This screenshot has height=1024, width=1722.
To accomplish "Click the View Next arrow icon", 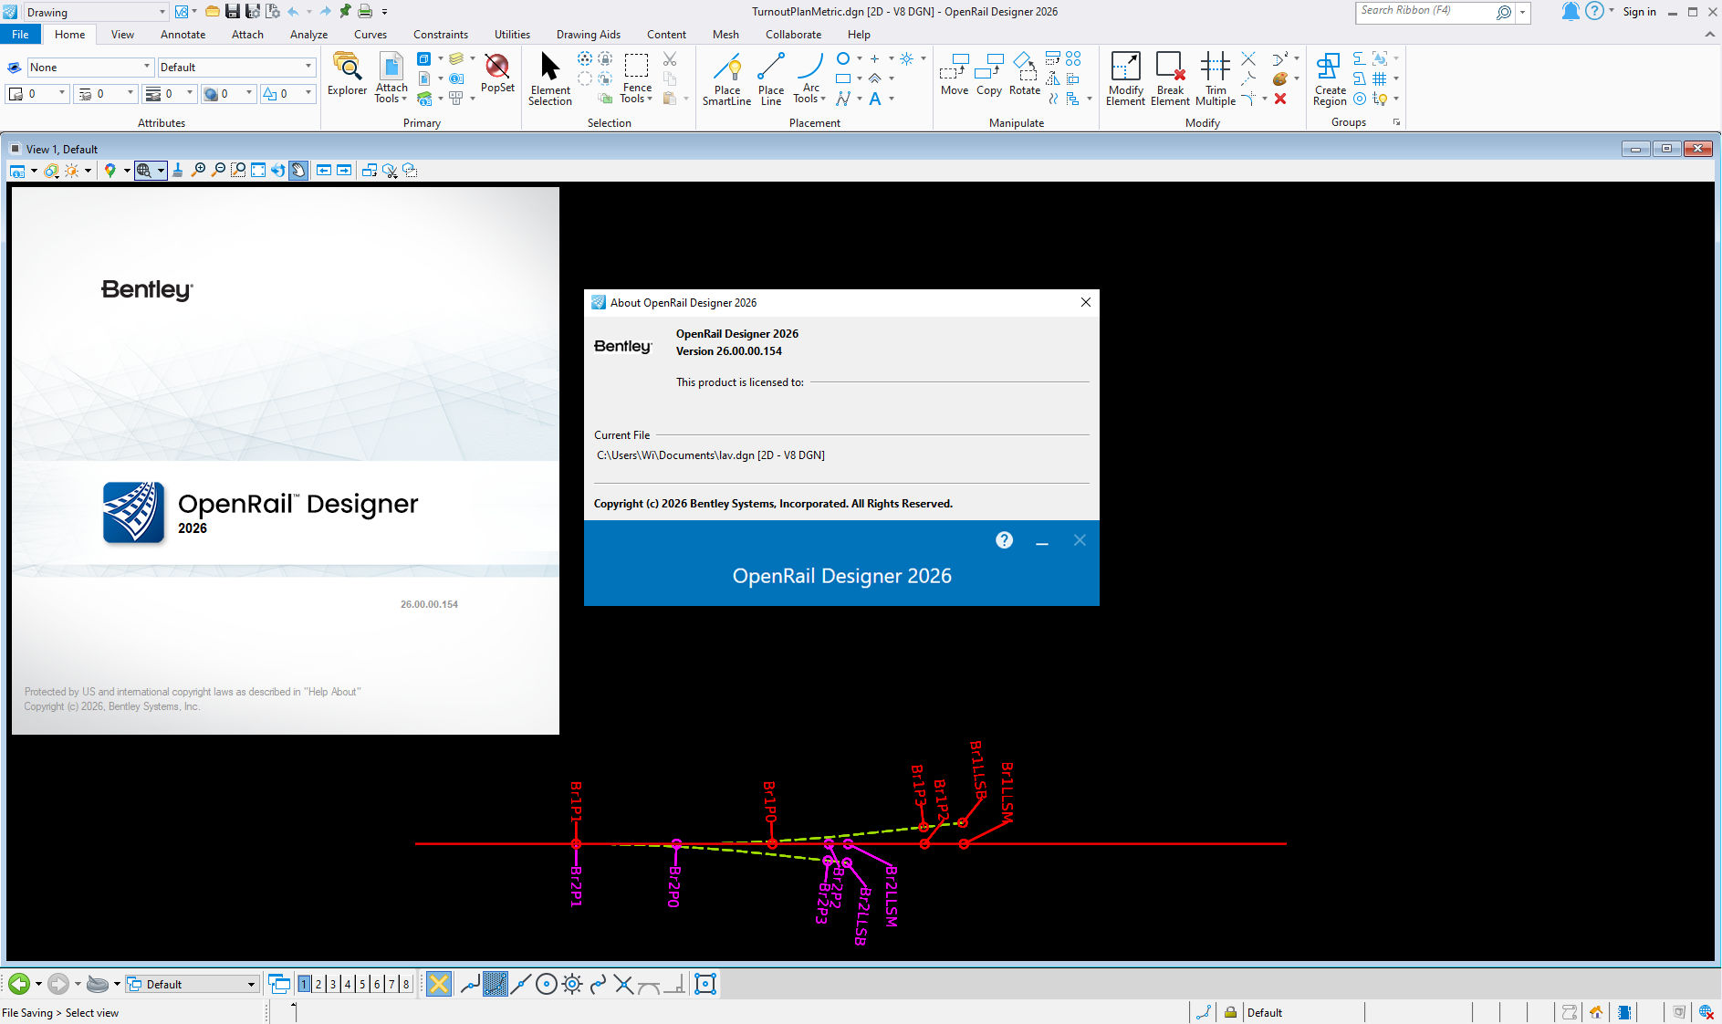I will click(x=344, y=170).
